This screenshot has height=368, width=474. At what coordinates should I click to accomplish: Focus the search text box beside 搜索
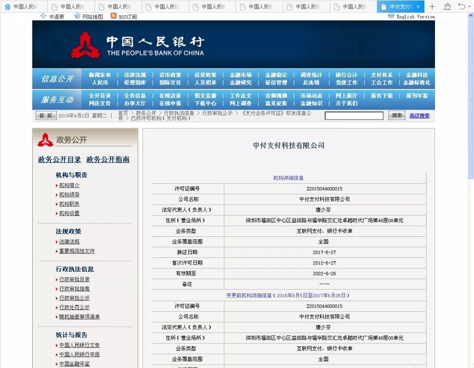[354, 115]
